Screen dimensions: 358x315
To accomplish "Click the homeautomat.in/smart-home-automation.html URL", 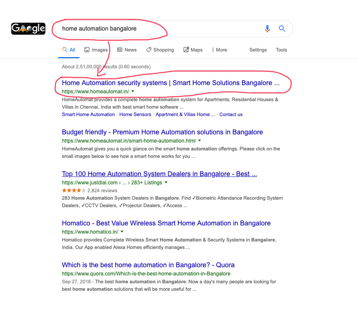I will tap(129, 141).
